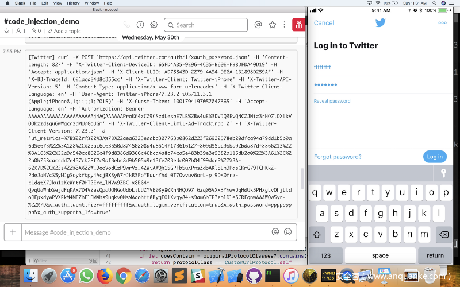
Task: Click the Slack search field
Action: click(x=206, y=25)
